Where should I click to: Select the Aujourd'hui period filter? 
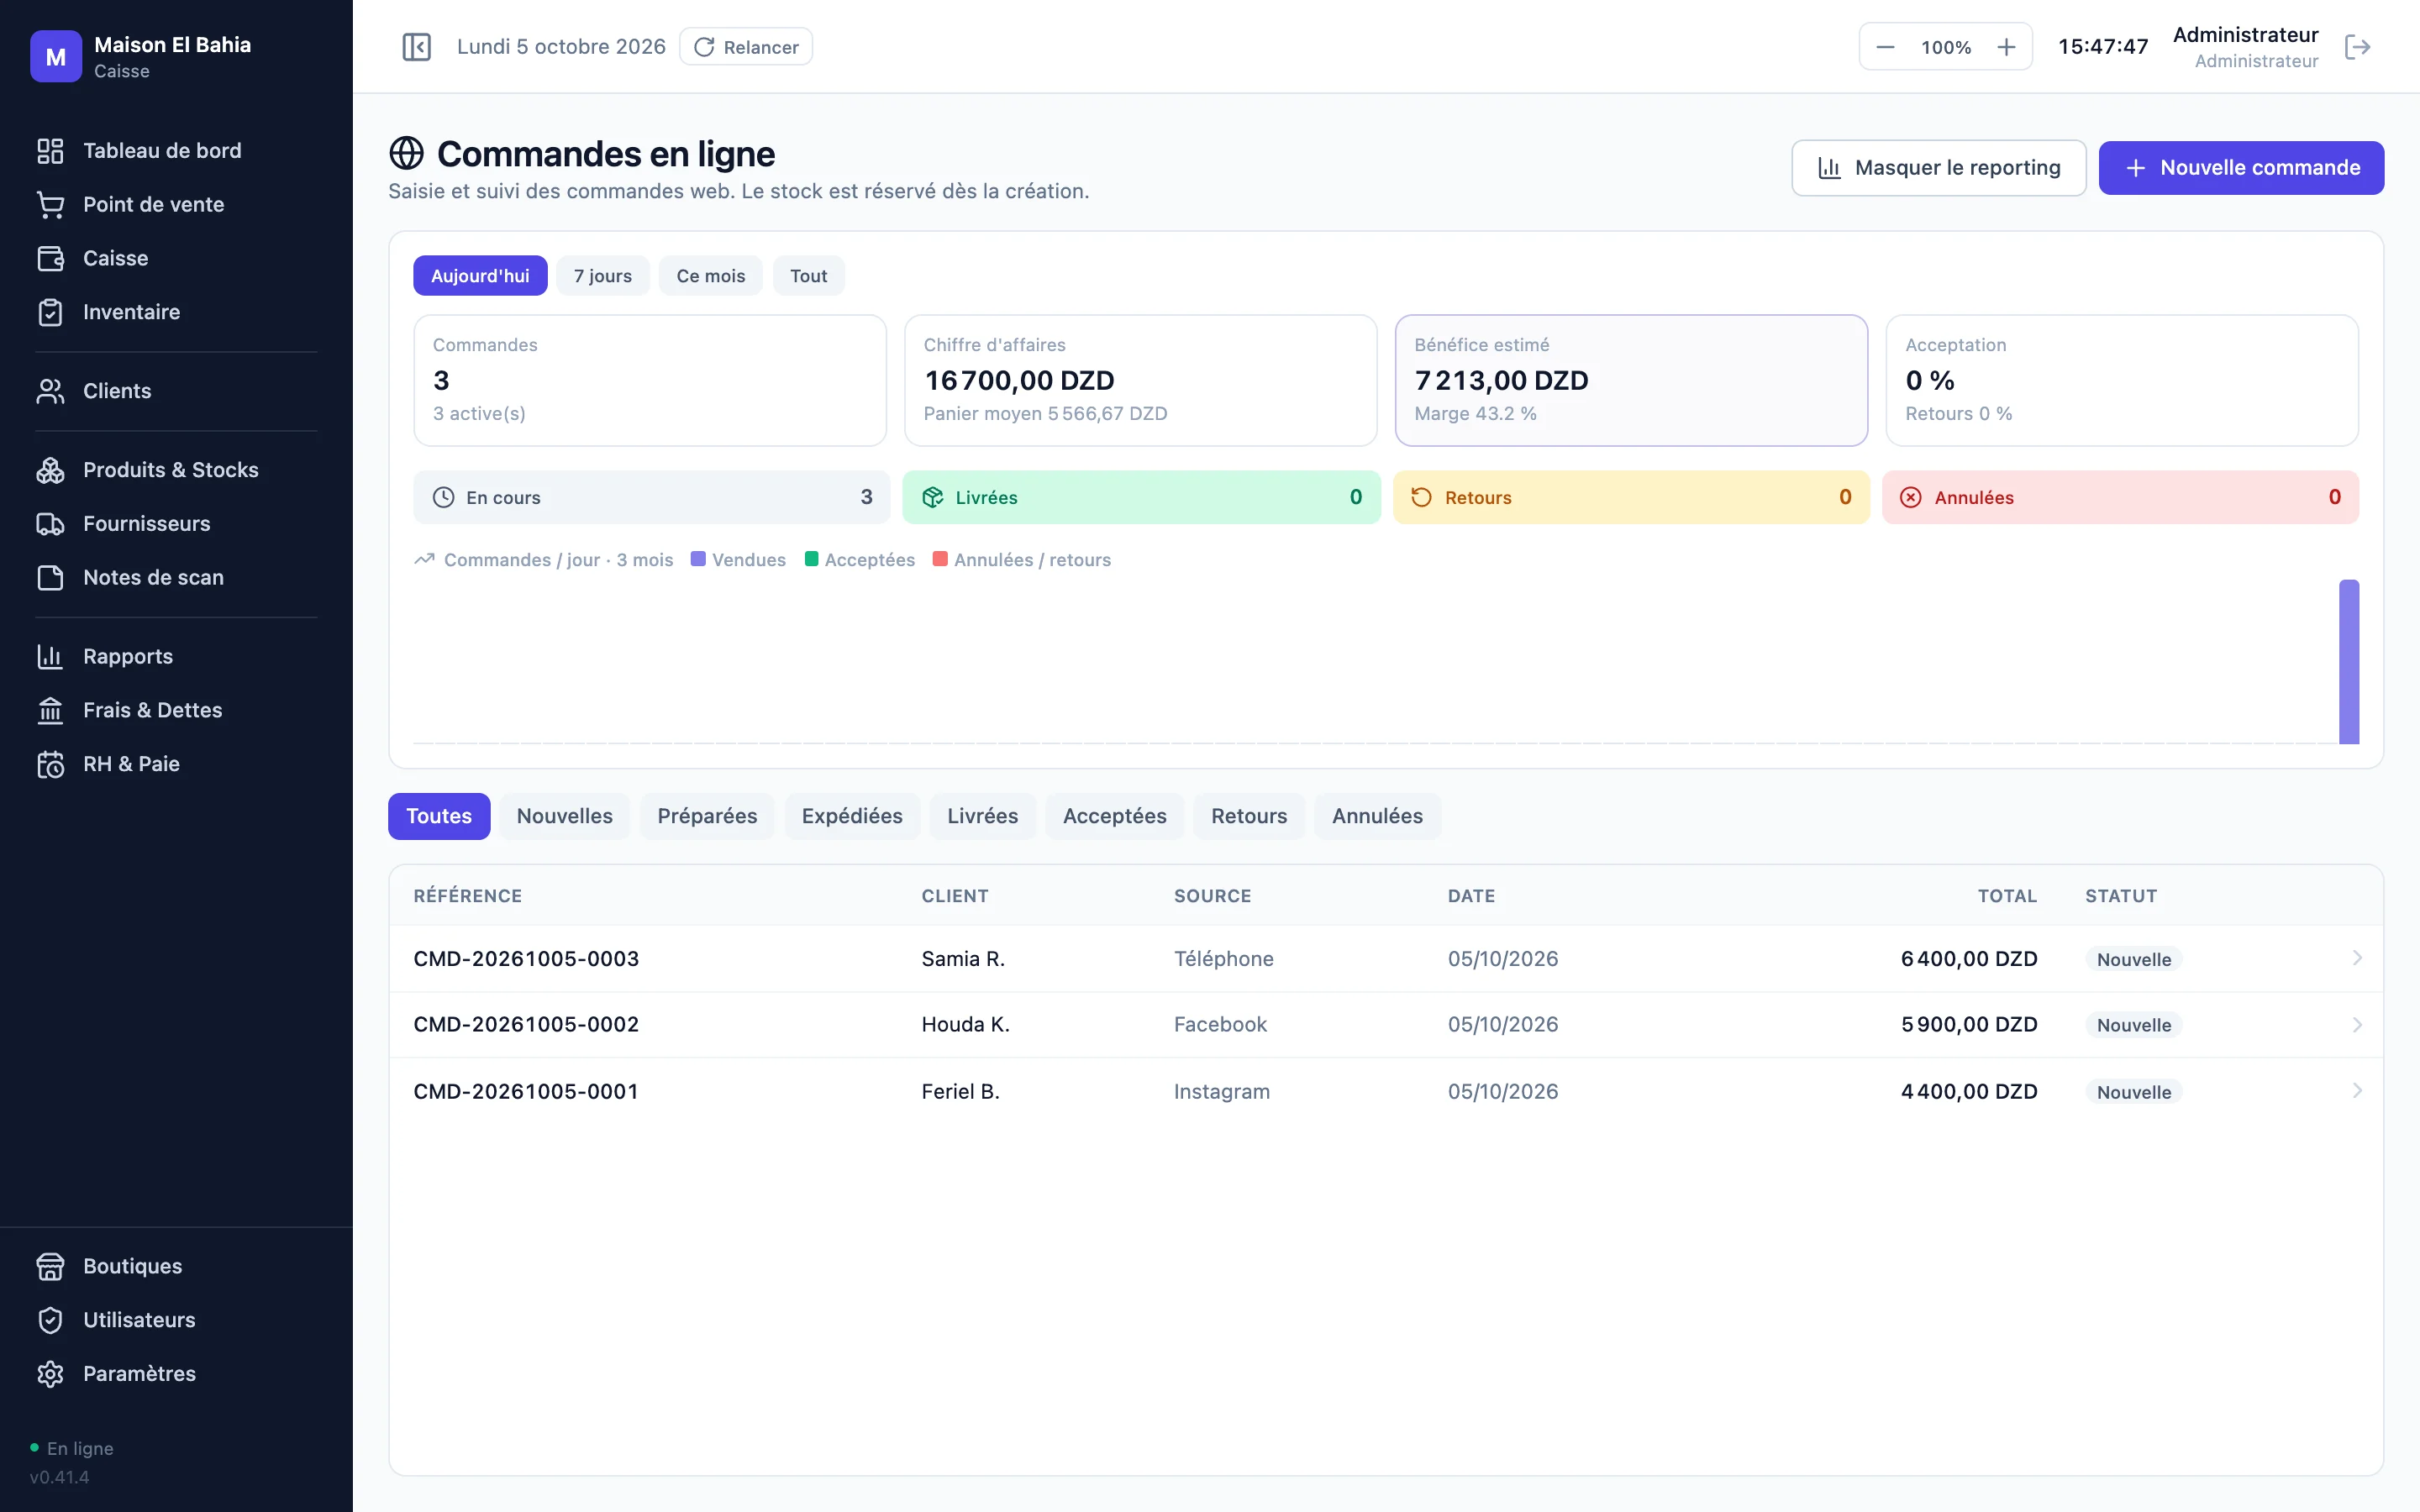480,276
